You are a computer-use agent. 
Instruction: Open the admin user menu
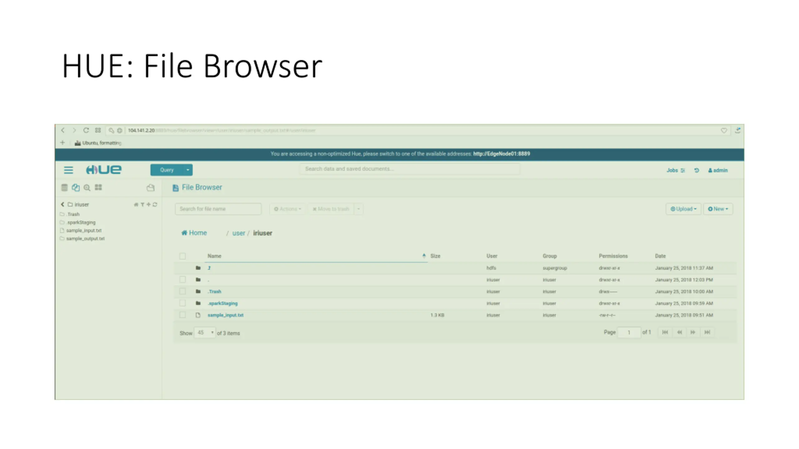[x=718, y=170]
